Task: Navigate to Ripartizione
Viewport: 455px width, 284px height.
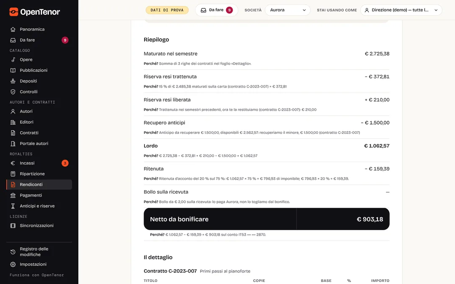Action: pyautogui.click(x=39, y=174)
